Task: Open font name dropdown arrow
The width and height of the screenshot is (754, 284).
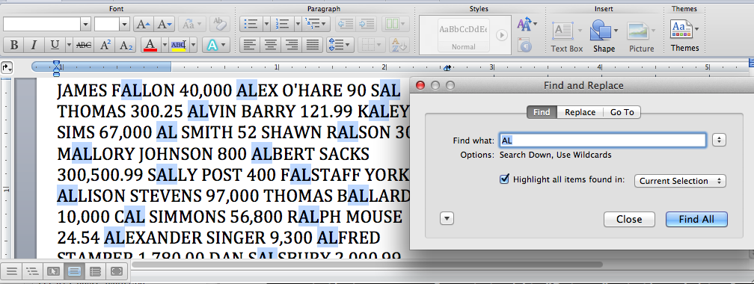Action: click(x=85, y=24)
